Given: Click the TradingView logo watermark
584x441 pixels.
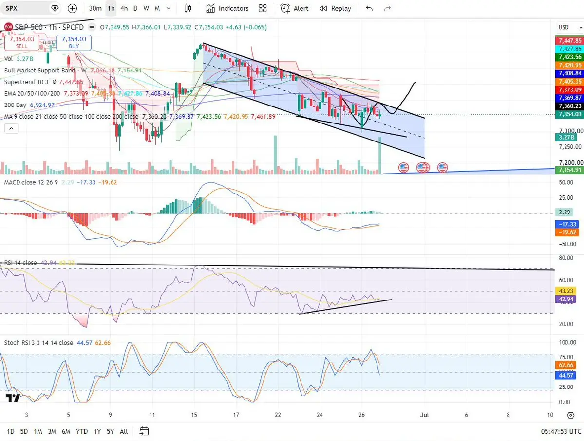Looking at the screenshot, I should (x=13, y=398).
